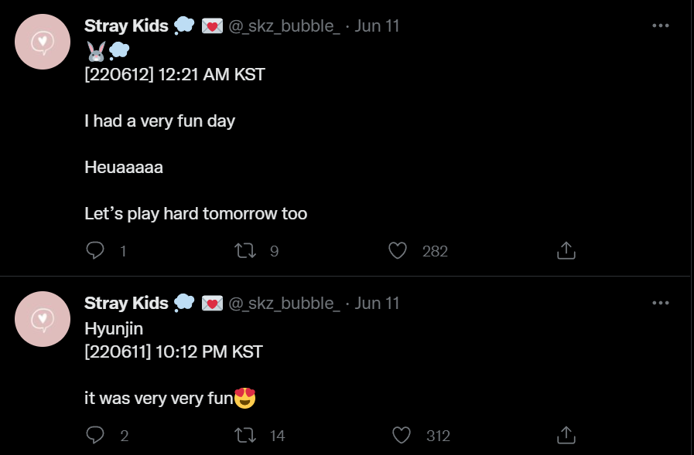This screenshot has height=455, width=694.
Task: Open @_skz_bubble_ handle on first tweet
Action: (284, 26)
